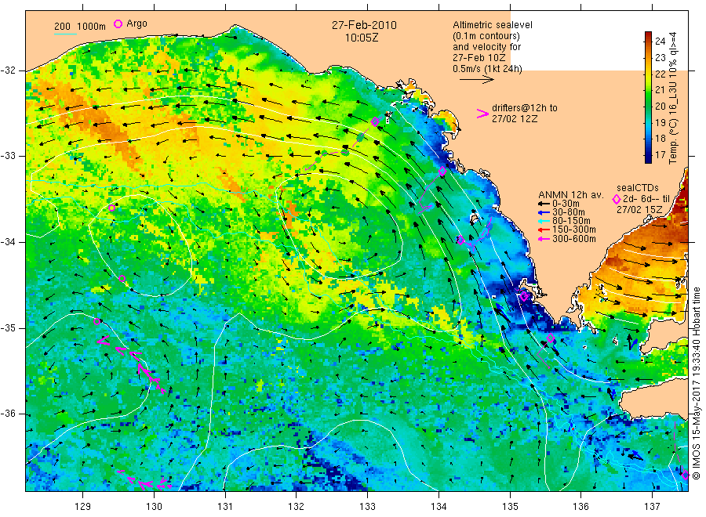Click the 129 longitude axis label
Screen dimensions: 706x517
83,507
